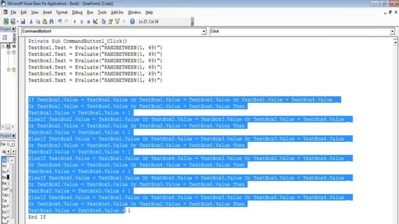The width and height of the screenshot is (399, 224).
Task: Collapse the first project folder node
Action: pos(8,52)
